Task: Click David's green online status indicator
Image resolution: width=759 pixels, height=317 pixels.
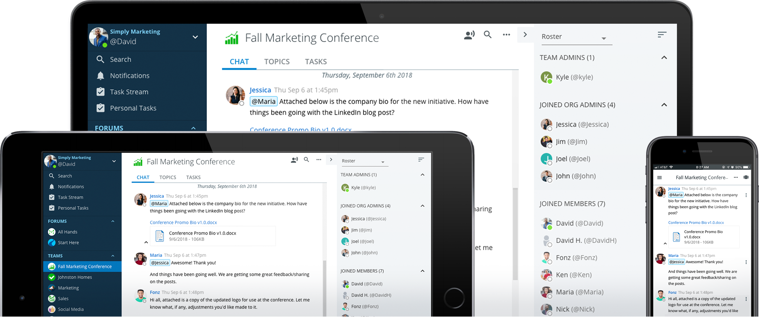Action: (105, 45)
